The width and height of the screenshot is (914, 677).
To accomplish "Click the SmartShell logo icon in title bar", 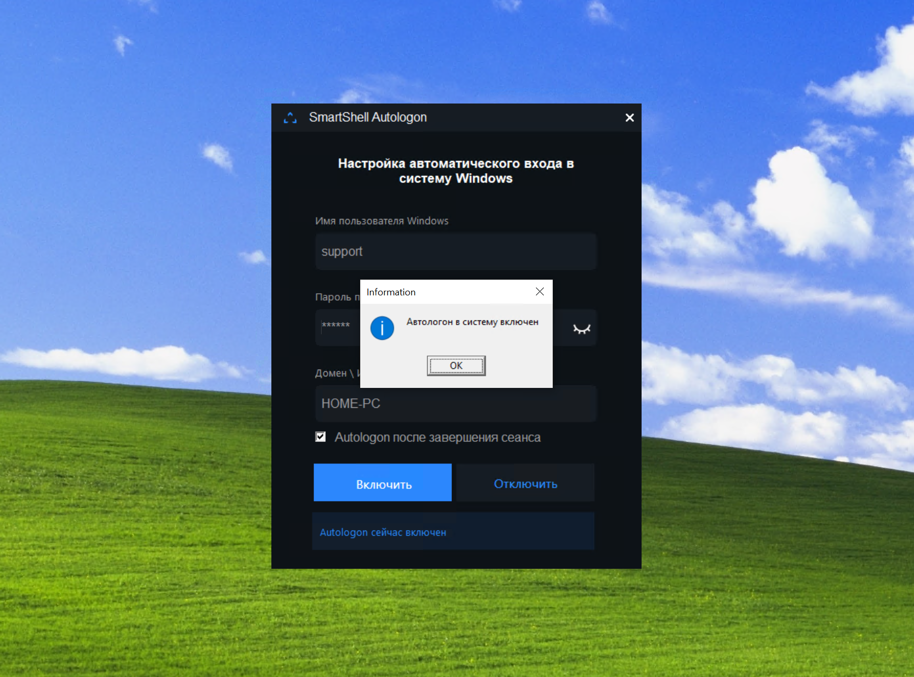I will coord(290,118).
